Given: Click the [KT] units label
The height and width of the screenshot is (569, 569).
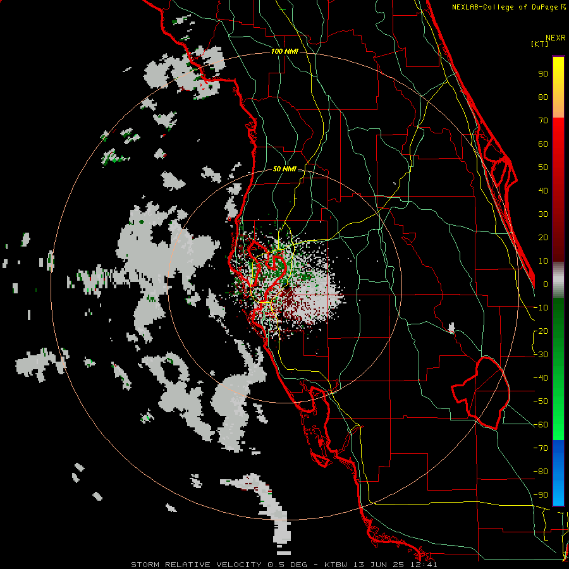Looking at the screenshot, I should point(540,44).
